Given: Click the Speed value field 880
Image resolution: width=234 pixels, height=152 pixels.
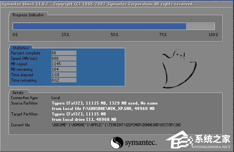Looking at the screenshot, I should click(x=64, y=58).
